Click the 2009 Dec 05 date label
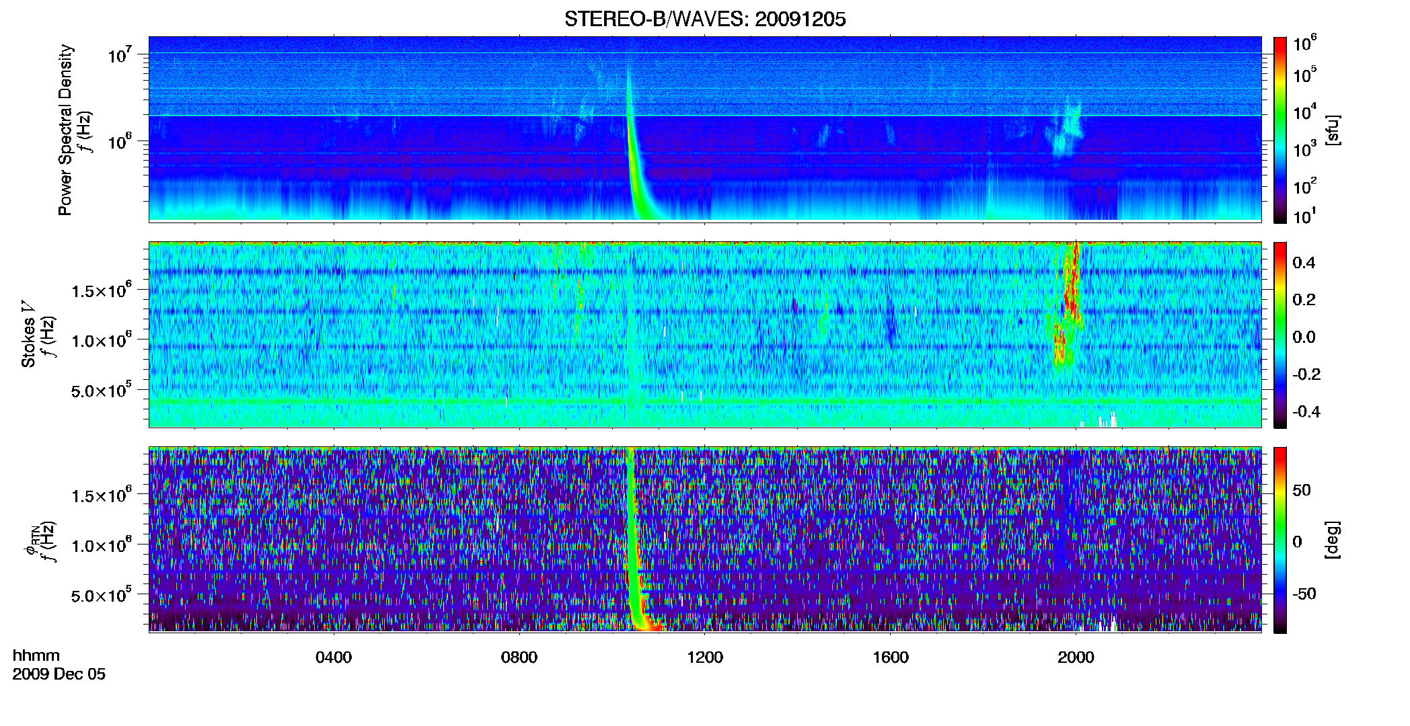 pos(59,674)
